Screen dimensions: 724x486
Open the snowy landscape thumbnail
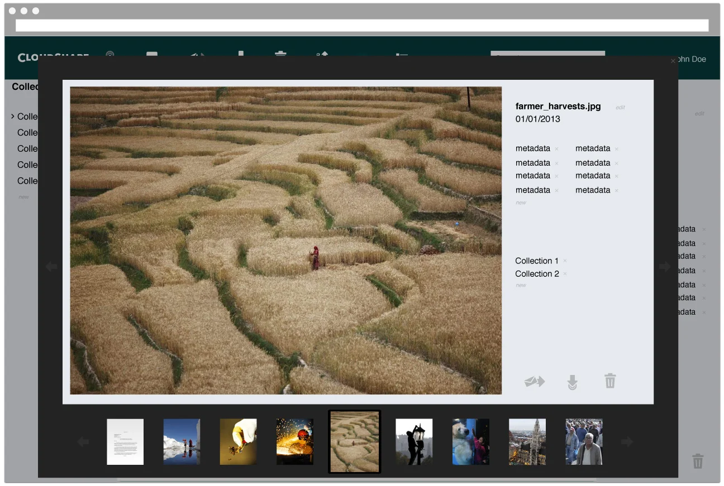click(x=182, y=442)
